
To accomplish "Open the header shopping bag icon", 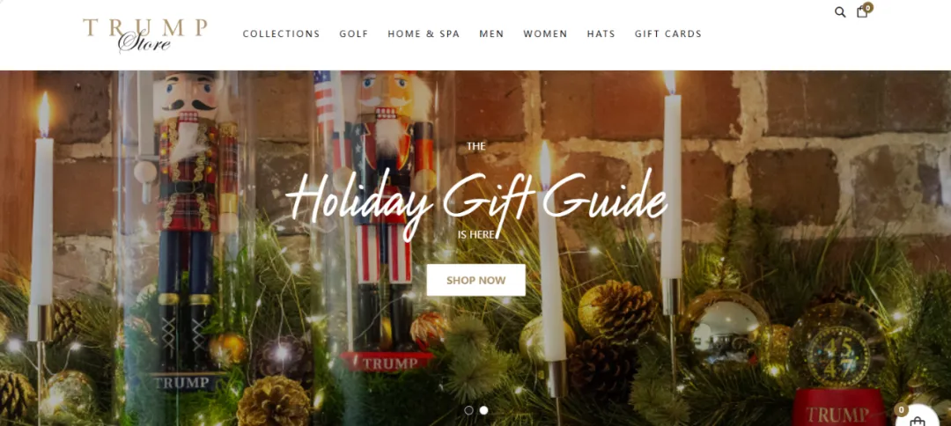I will tap(862, 12).
